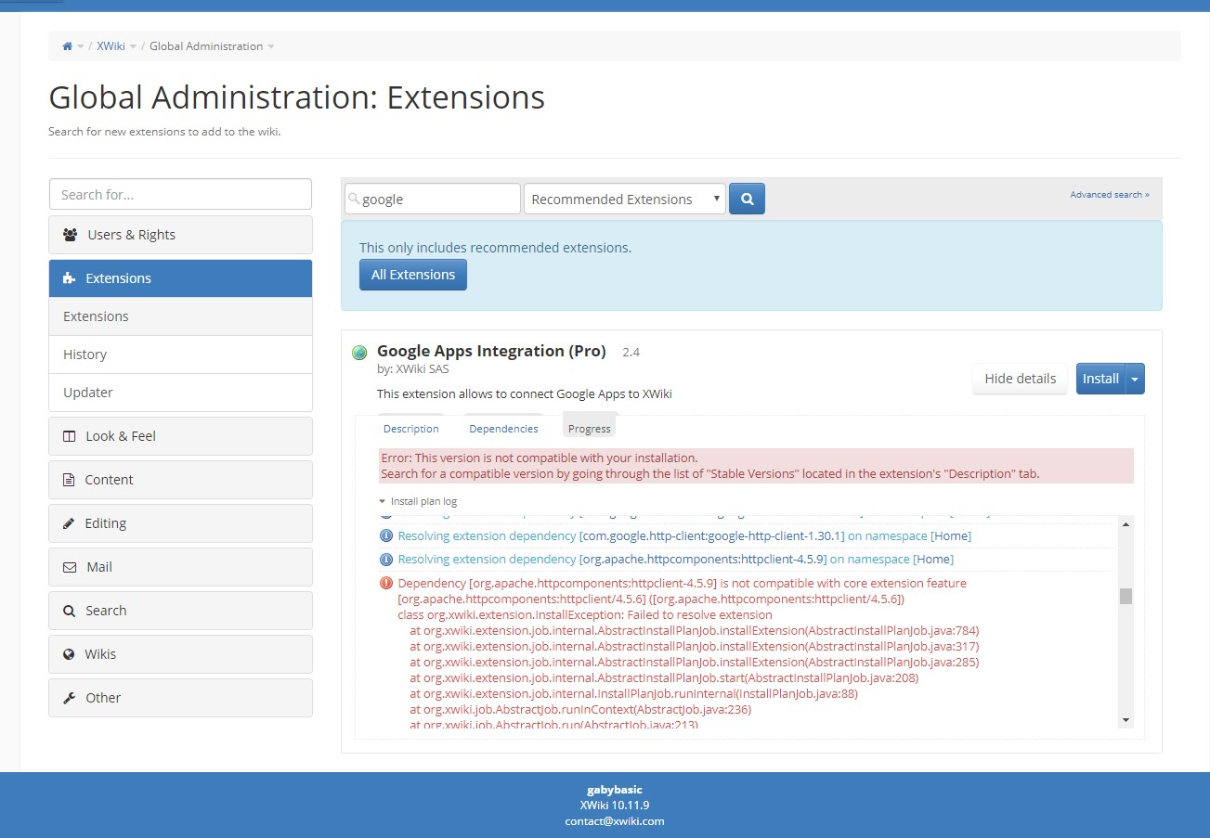Click the red error icon in log
This screenshot has width=1210, height=838.
coord(386,583)
